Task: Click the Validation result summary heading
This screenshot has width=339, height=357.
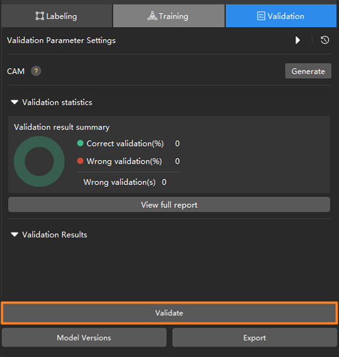Action: (x=62, y=127)
